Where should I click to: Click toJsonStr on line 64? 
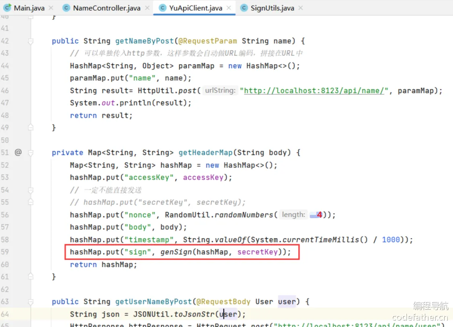[194, 314]
